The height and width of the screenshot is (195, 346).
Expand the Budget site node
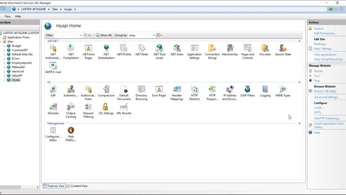4,46
